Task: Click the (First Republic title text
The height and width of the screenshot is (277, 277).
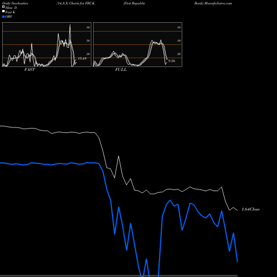Action: click(x=135, y=3)
